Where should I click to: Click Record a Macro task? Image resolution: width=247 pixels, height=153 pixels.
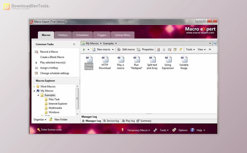pos(49,52)
